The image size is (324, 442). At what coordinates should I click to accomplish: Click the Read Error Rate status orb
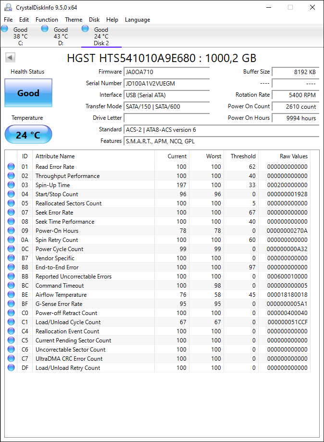pyautogui.click(x=11, y=166)
